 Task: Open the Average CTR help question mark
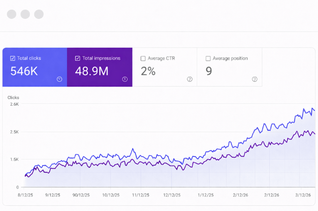189,79
